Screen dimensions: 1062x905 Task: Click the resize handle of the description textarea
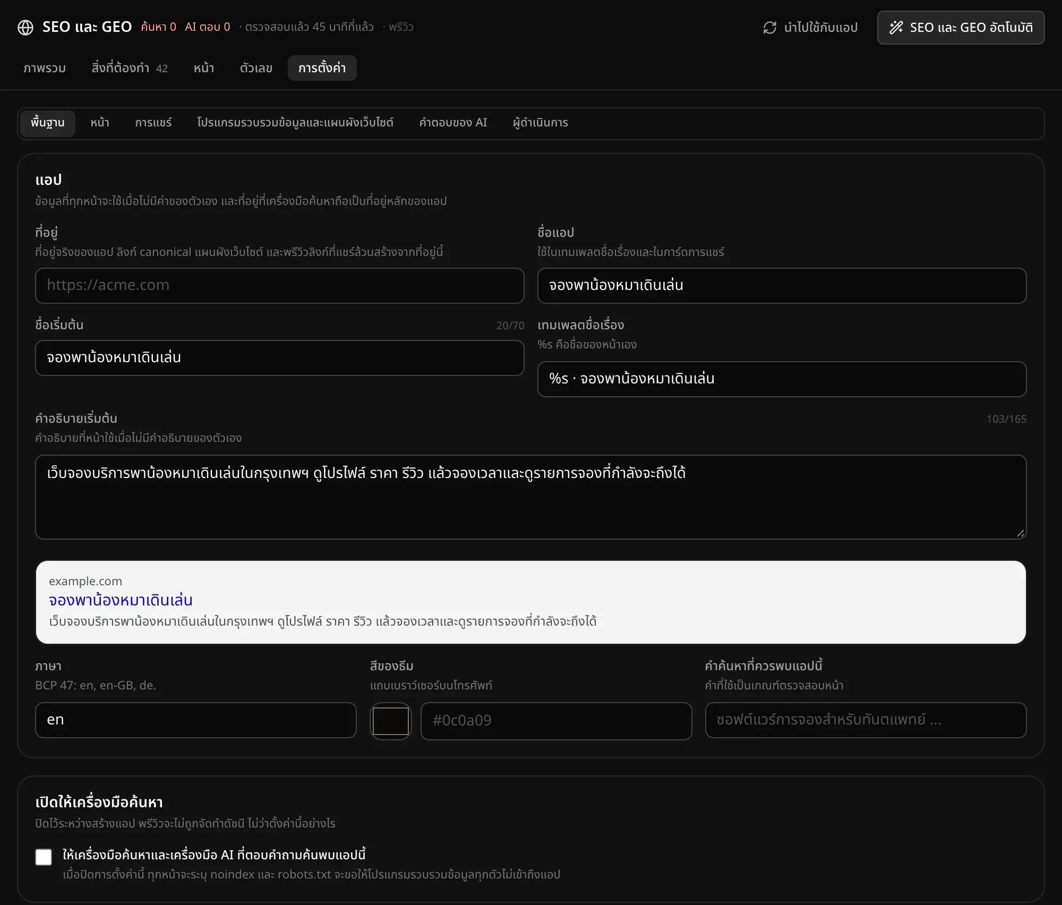[x=1020, y=533]
